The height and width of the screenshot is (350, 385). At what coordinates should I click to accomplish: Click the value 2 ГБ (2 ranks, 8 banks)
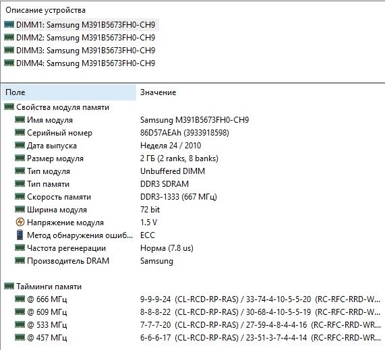click(x=179, y=158)
